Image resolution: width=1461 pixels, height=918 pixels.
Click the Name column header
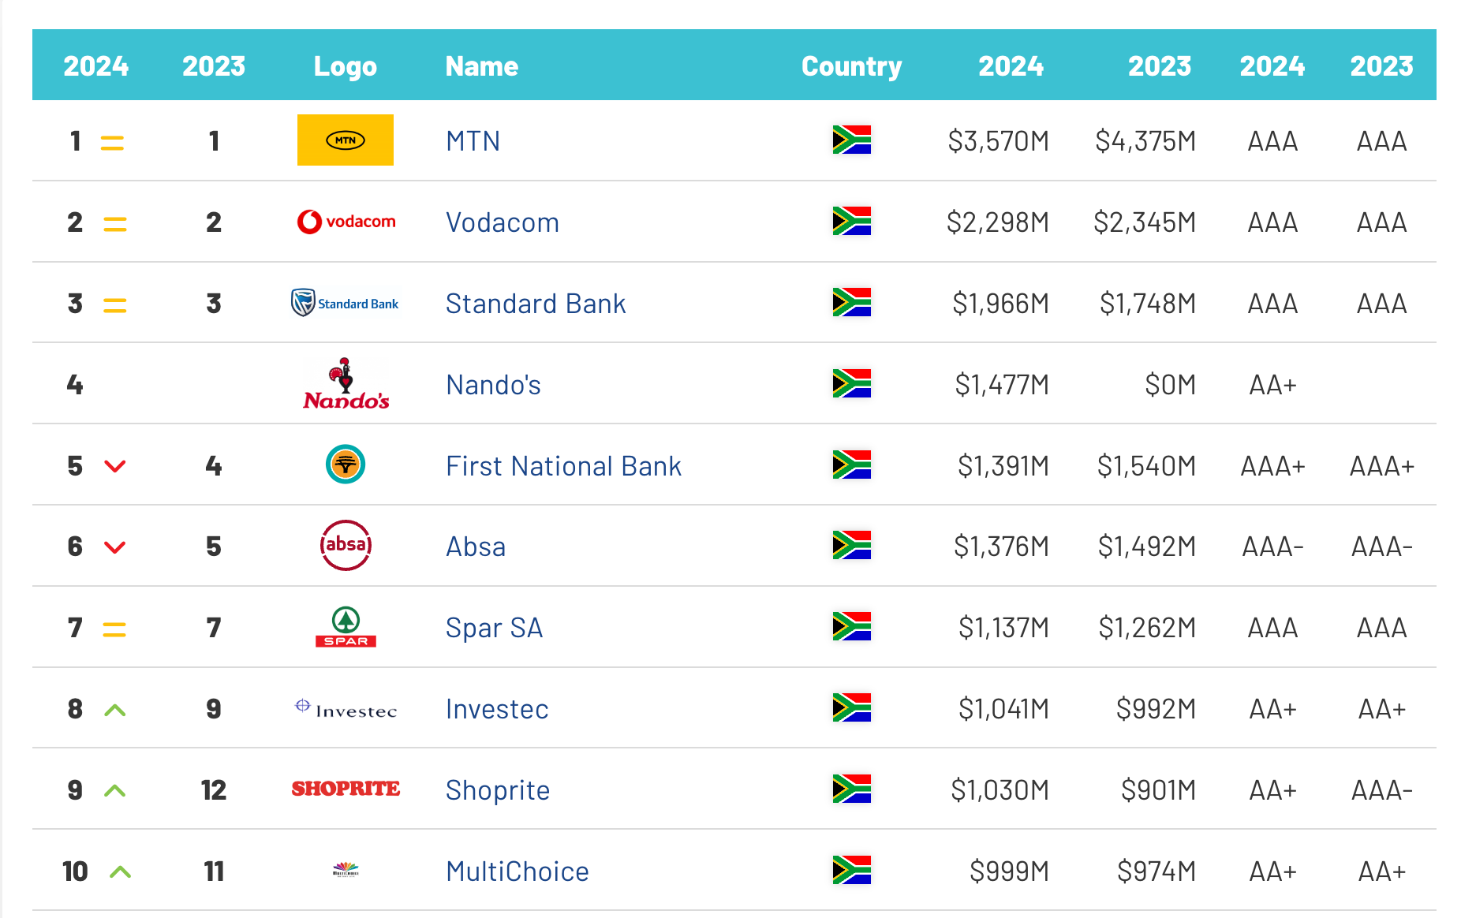click(x=482, y=66)
